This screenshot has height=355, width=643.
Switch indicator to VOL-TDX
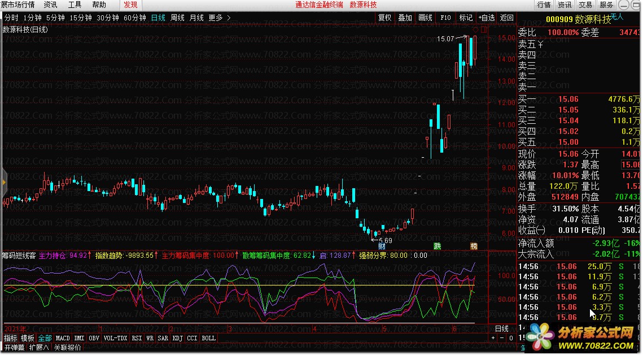(x=115, y=338)
